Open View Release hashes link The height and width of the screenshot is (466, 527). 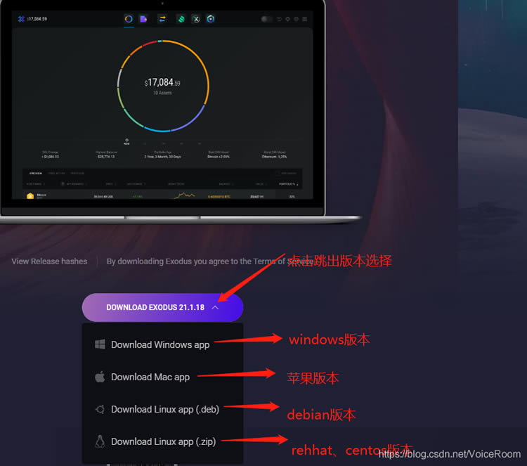[x=49, y=261]
